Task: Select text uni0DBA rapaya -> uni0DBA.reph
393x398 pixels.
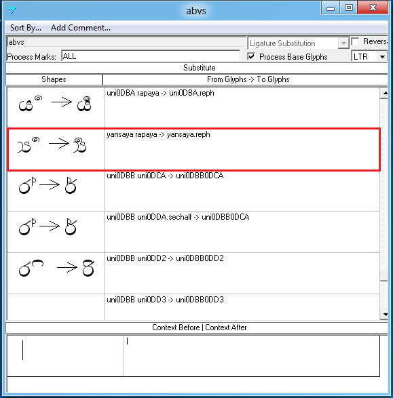Action: coord(160,93)
